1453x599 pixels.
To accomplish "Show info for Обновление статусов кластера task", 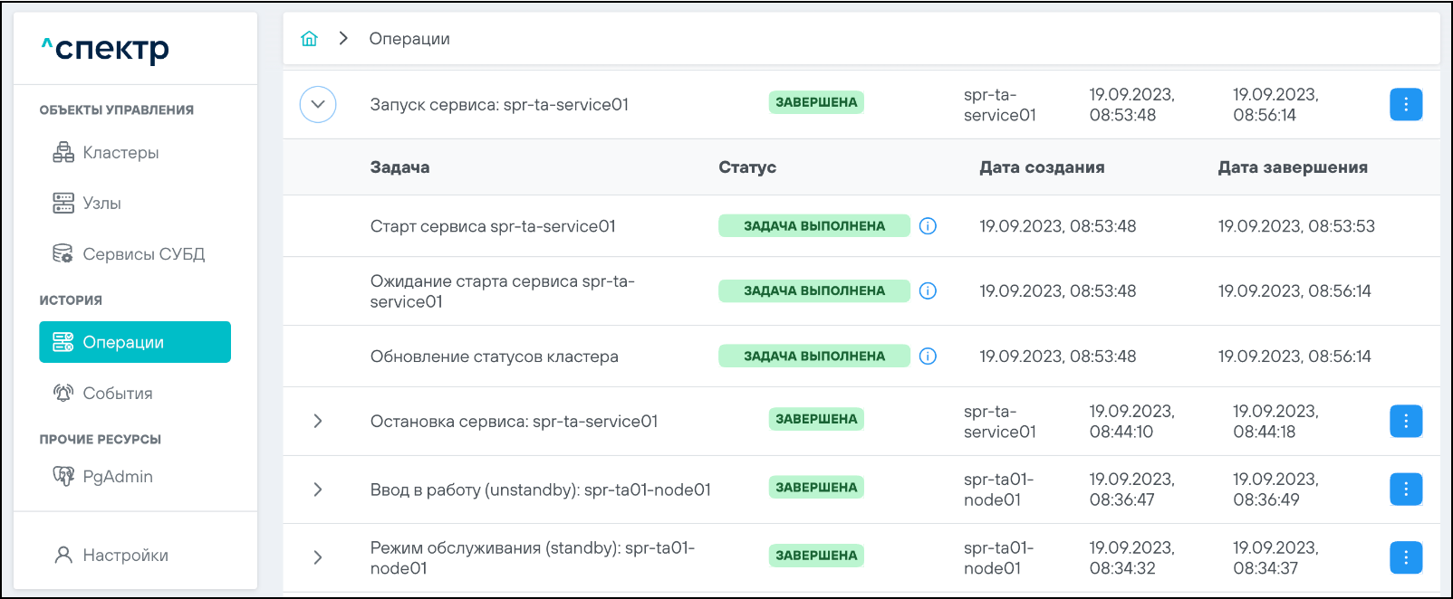I will click(928, 357).
